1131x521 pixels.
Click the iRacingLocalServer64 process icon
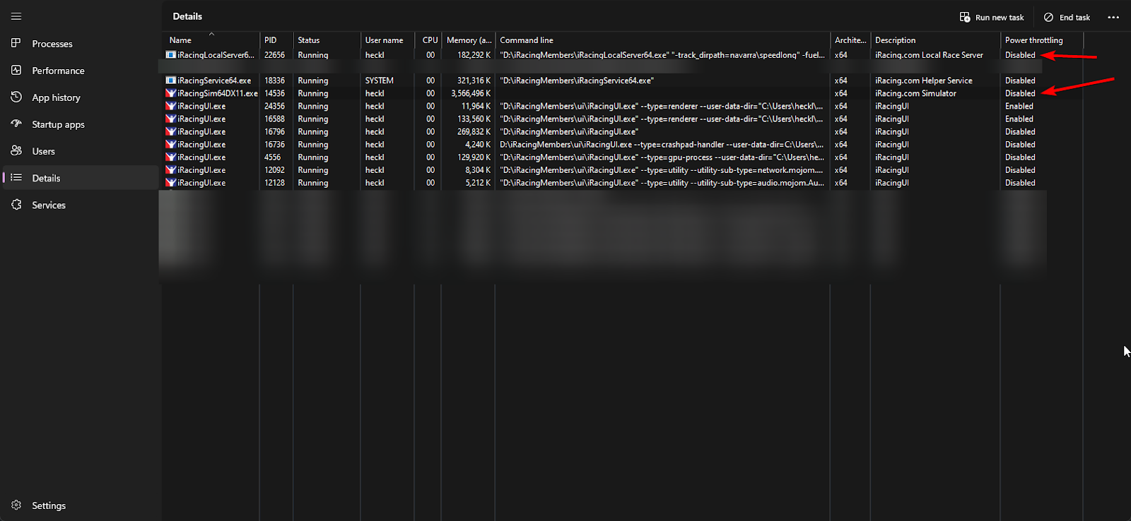coord(170,54)
